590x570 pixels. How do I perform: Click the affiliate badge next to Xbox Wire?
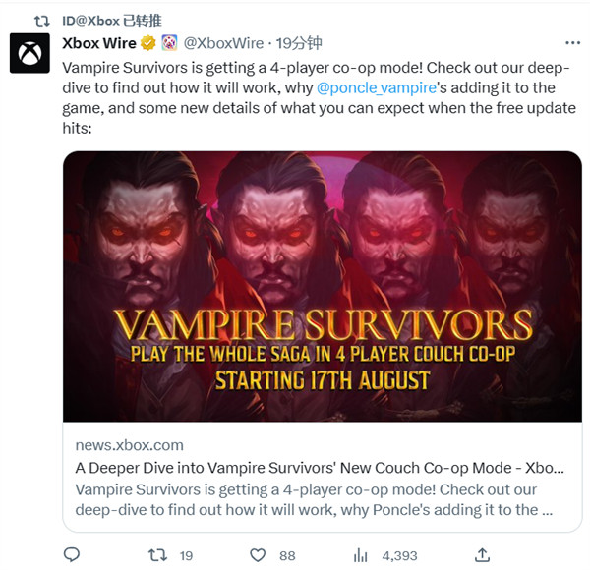pos(169,43)
